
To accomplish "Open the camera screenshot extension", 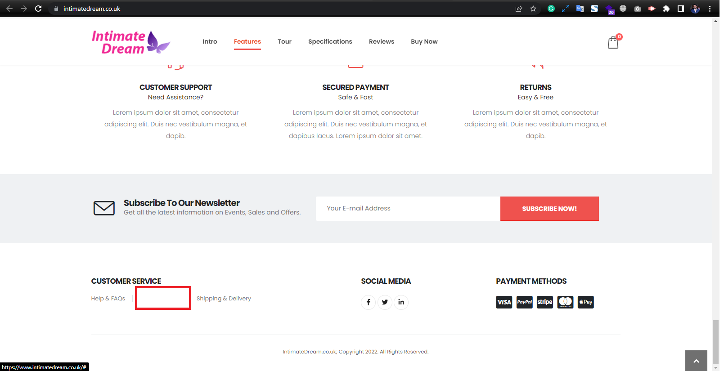I will [x=638, y=9].
